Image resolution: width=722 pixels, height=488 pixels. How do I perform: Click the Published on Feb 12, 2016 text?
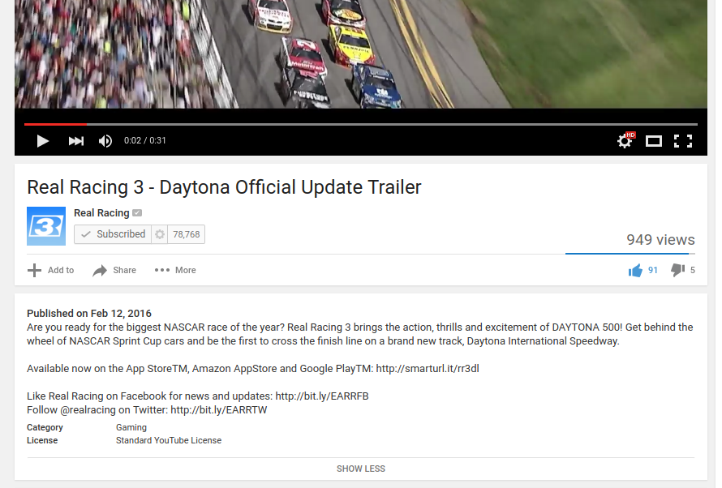click(x=89, y=313)
